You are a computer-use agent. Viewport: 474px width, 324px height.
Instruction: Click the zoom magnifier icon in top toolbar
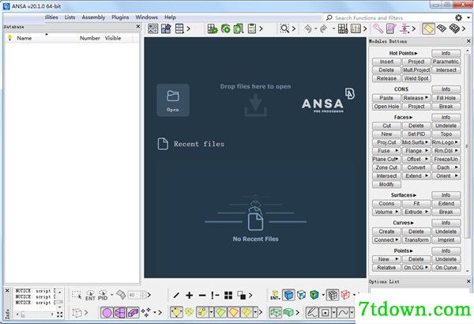point(284,28)
